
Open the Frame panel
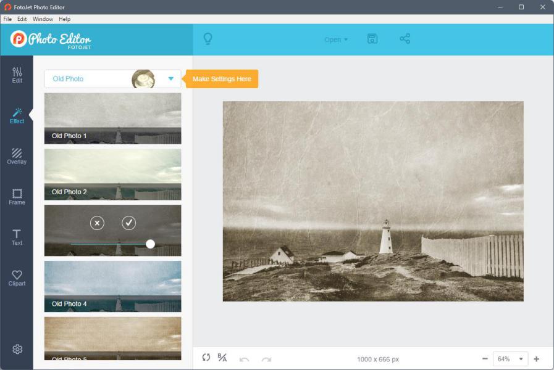(17, 197)
